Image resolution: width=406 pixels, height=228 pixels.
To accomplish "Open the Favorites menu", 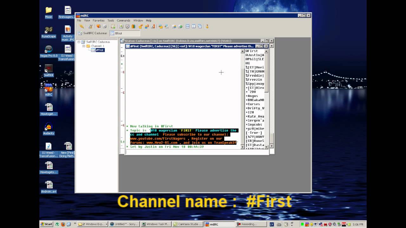I will pos(99,21).
